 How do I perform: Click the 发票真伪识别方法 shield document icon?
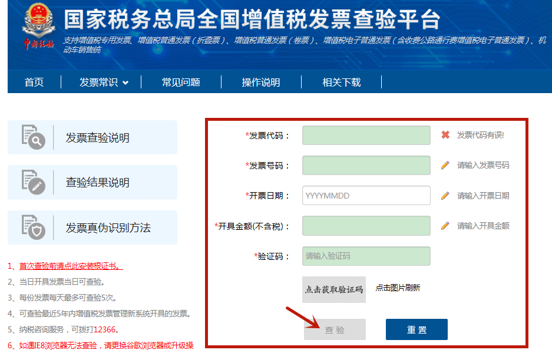[33, 227]
